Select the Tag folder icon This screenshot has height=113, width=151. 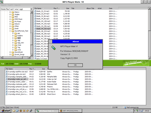point(16,47)
